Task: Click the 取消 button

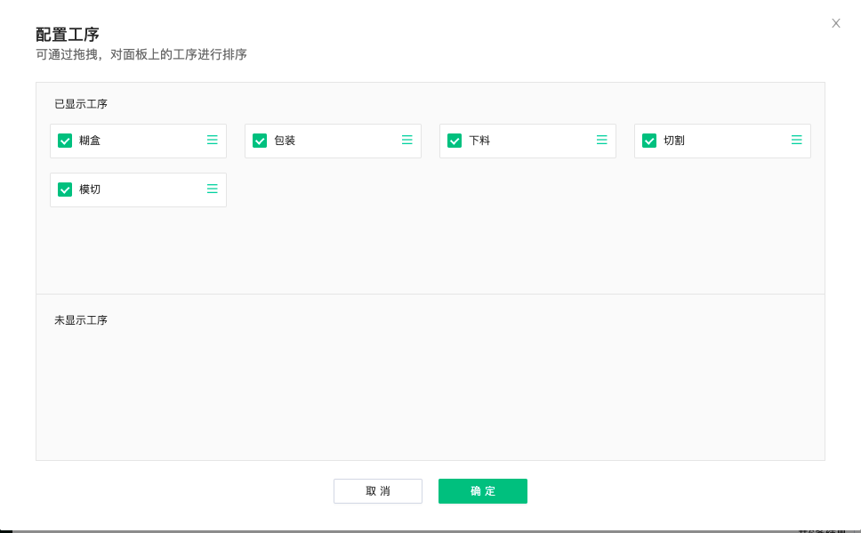Action: coord(378,491)
